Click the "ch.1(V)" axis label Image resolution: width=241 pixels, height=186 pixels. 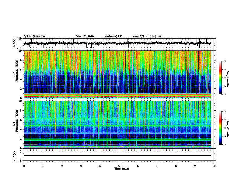click(14, 43)
